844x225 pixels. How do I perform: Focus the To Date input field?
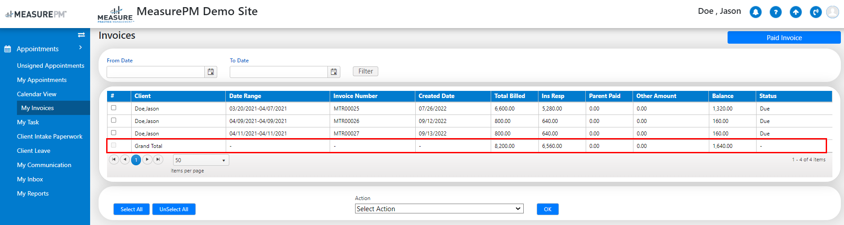pos(279,72)
